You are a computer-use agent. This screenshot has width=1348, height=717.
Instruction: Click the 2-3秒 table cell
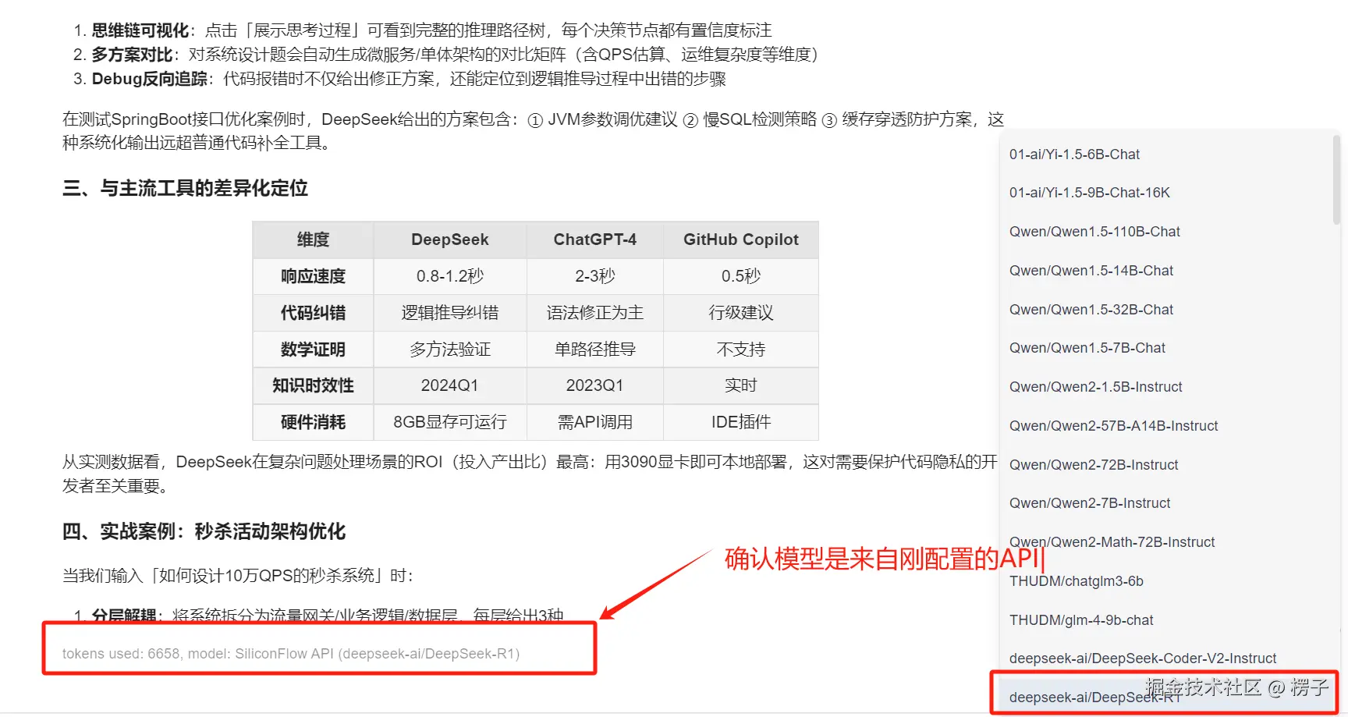click(x=595, y=276)
